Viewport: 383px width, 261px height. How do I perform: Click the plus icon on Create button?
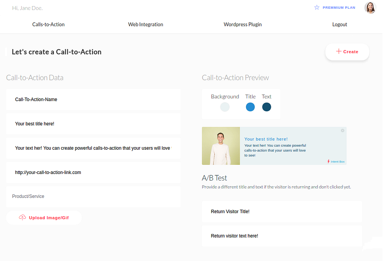[339, 51]
